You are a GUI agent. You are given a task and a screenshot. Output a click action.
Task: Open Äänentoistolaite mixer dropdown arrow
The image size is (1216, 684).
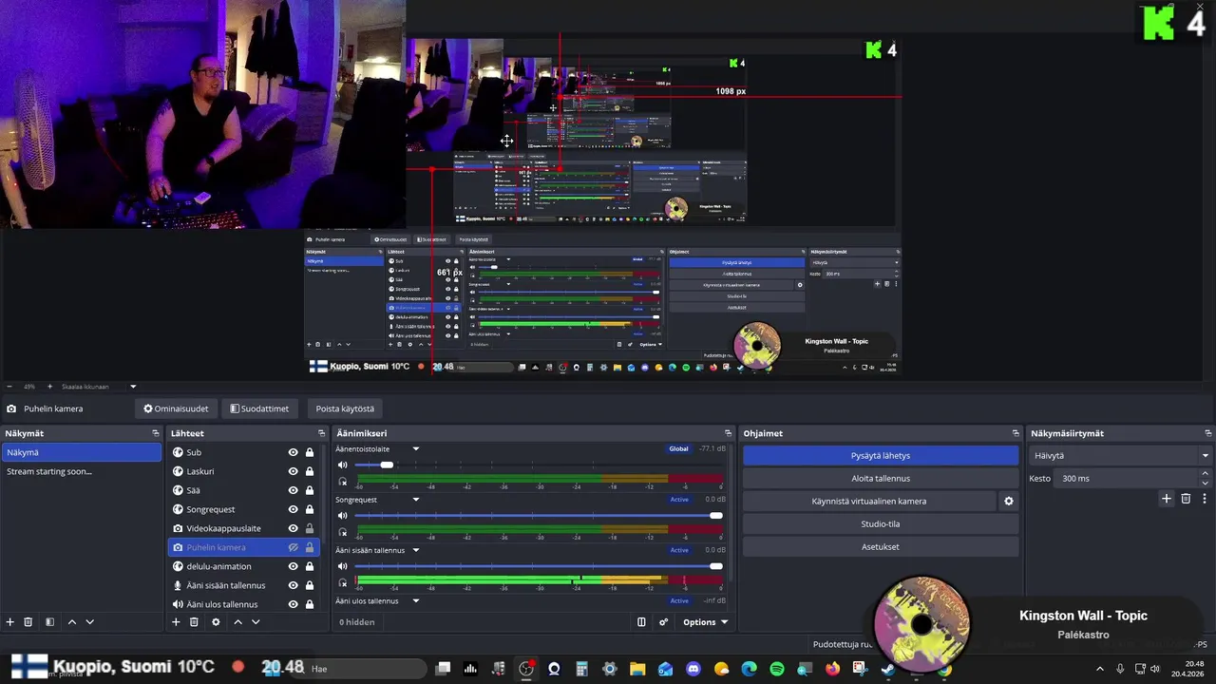pyautogui.click(x=415, y=448)
